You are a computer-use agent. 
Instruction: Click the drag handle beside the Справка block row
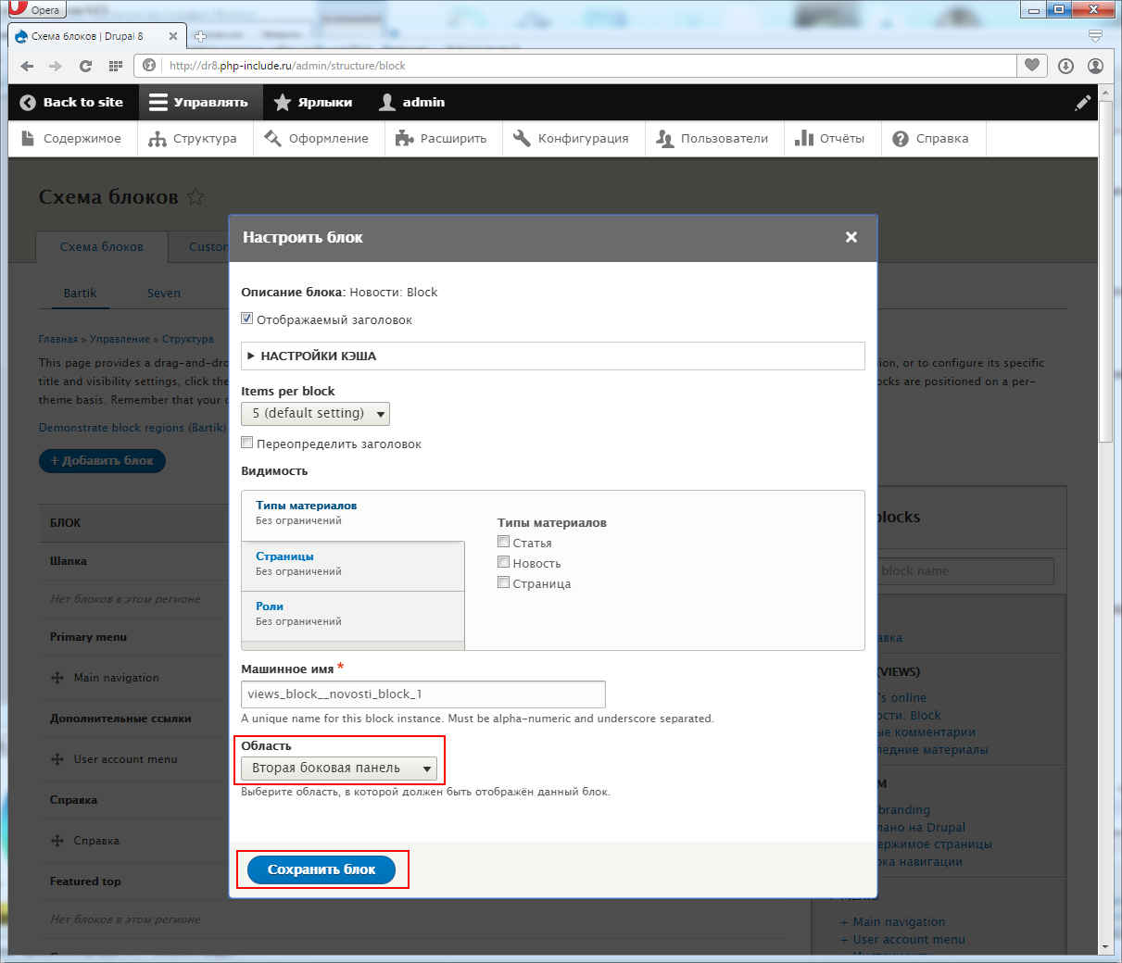57,841
